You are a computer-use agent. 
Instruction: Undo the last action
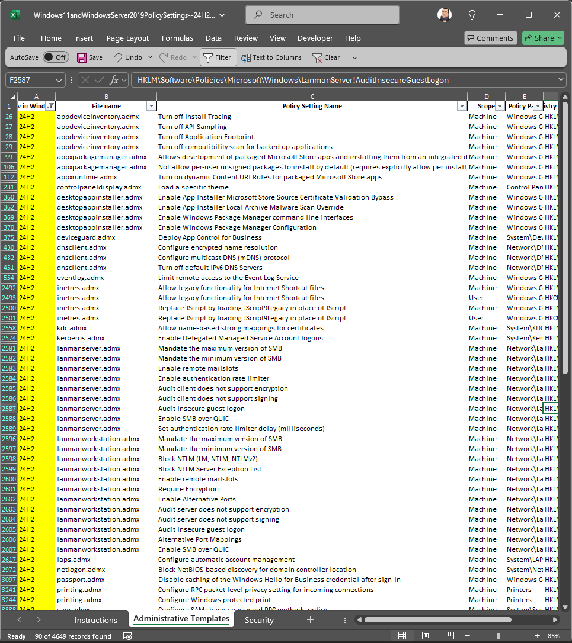[x=127, y=57]
